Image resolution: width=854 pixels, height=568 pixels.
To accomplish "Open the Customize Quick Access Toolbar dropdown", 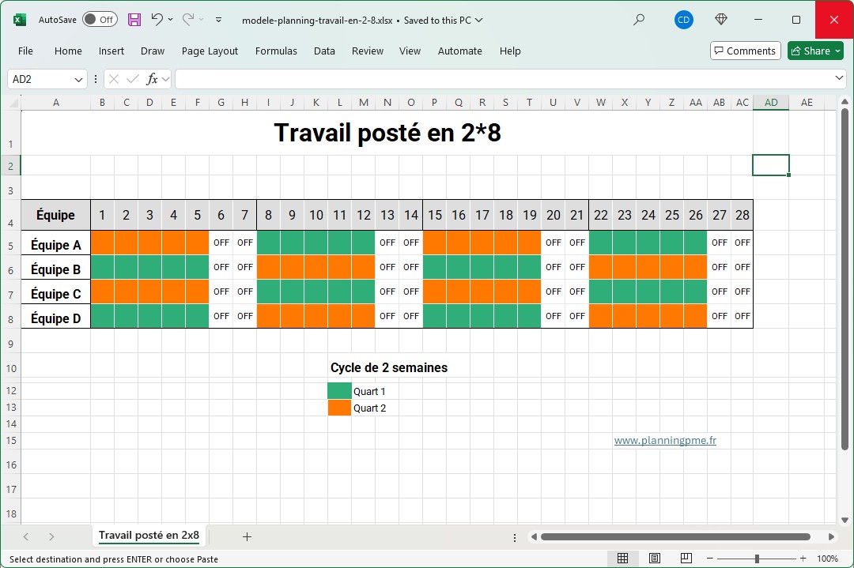I will (x=219, y=20).
